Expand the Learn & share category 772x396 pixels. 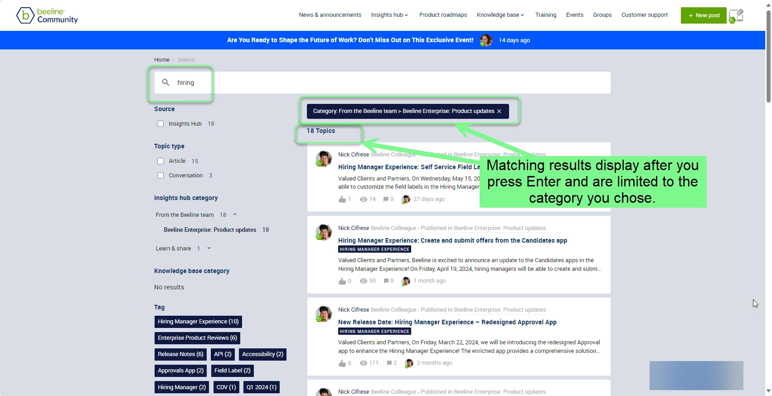209,249
